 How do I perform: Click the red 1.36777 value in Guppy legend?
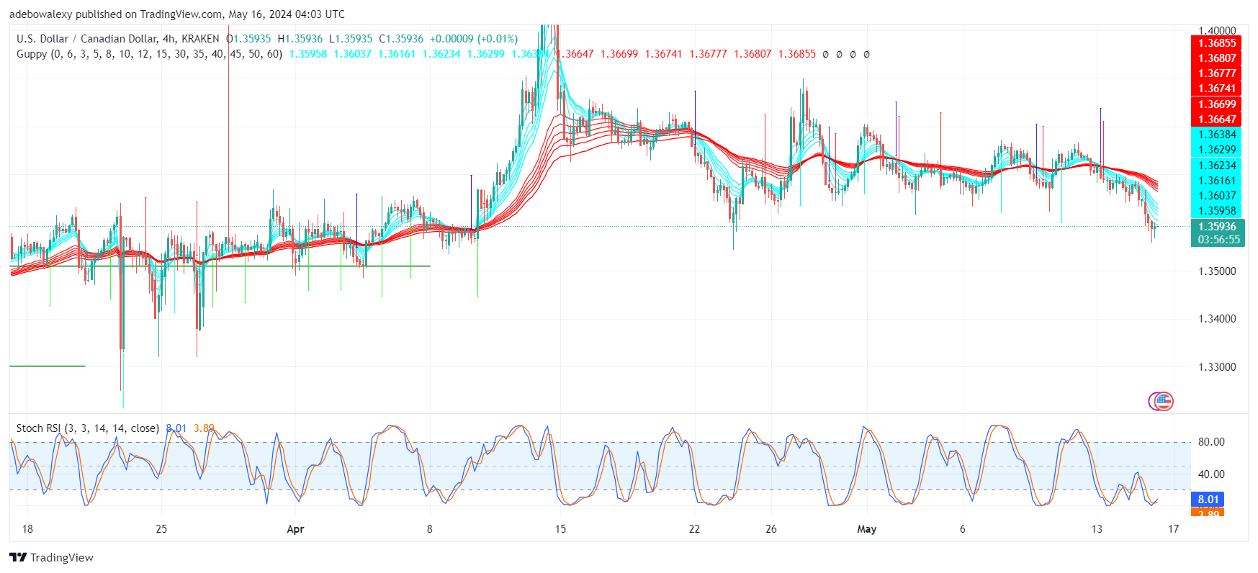coord(709,54)
